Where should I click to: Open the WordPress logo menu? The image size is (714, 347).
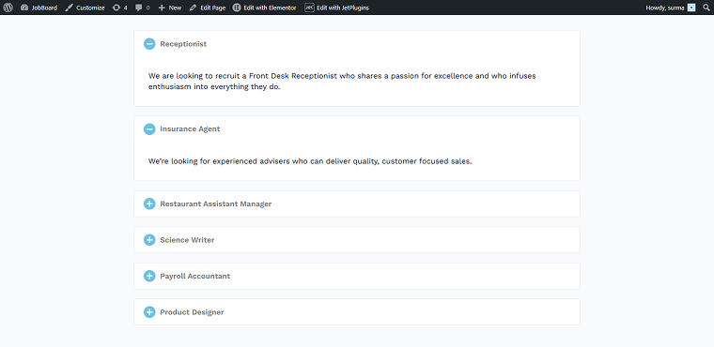(8, 8)
